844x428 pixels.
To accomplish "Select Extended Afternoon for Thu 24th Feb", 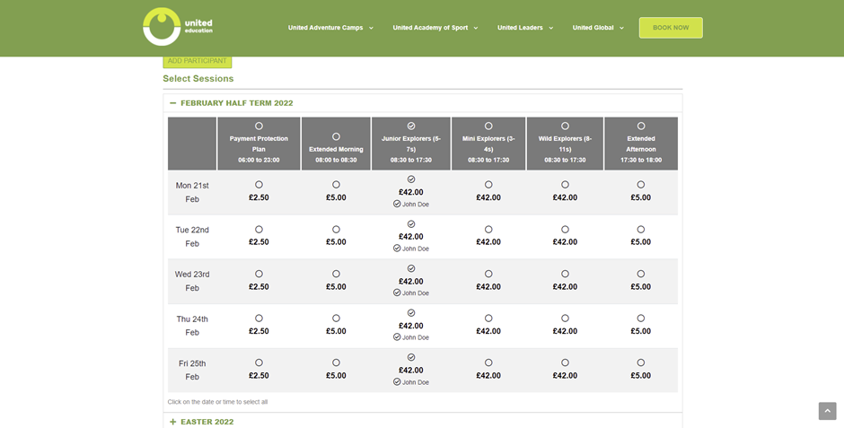I will 640,319.
